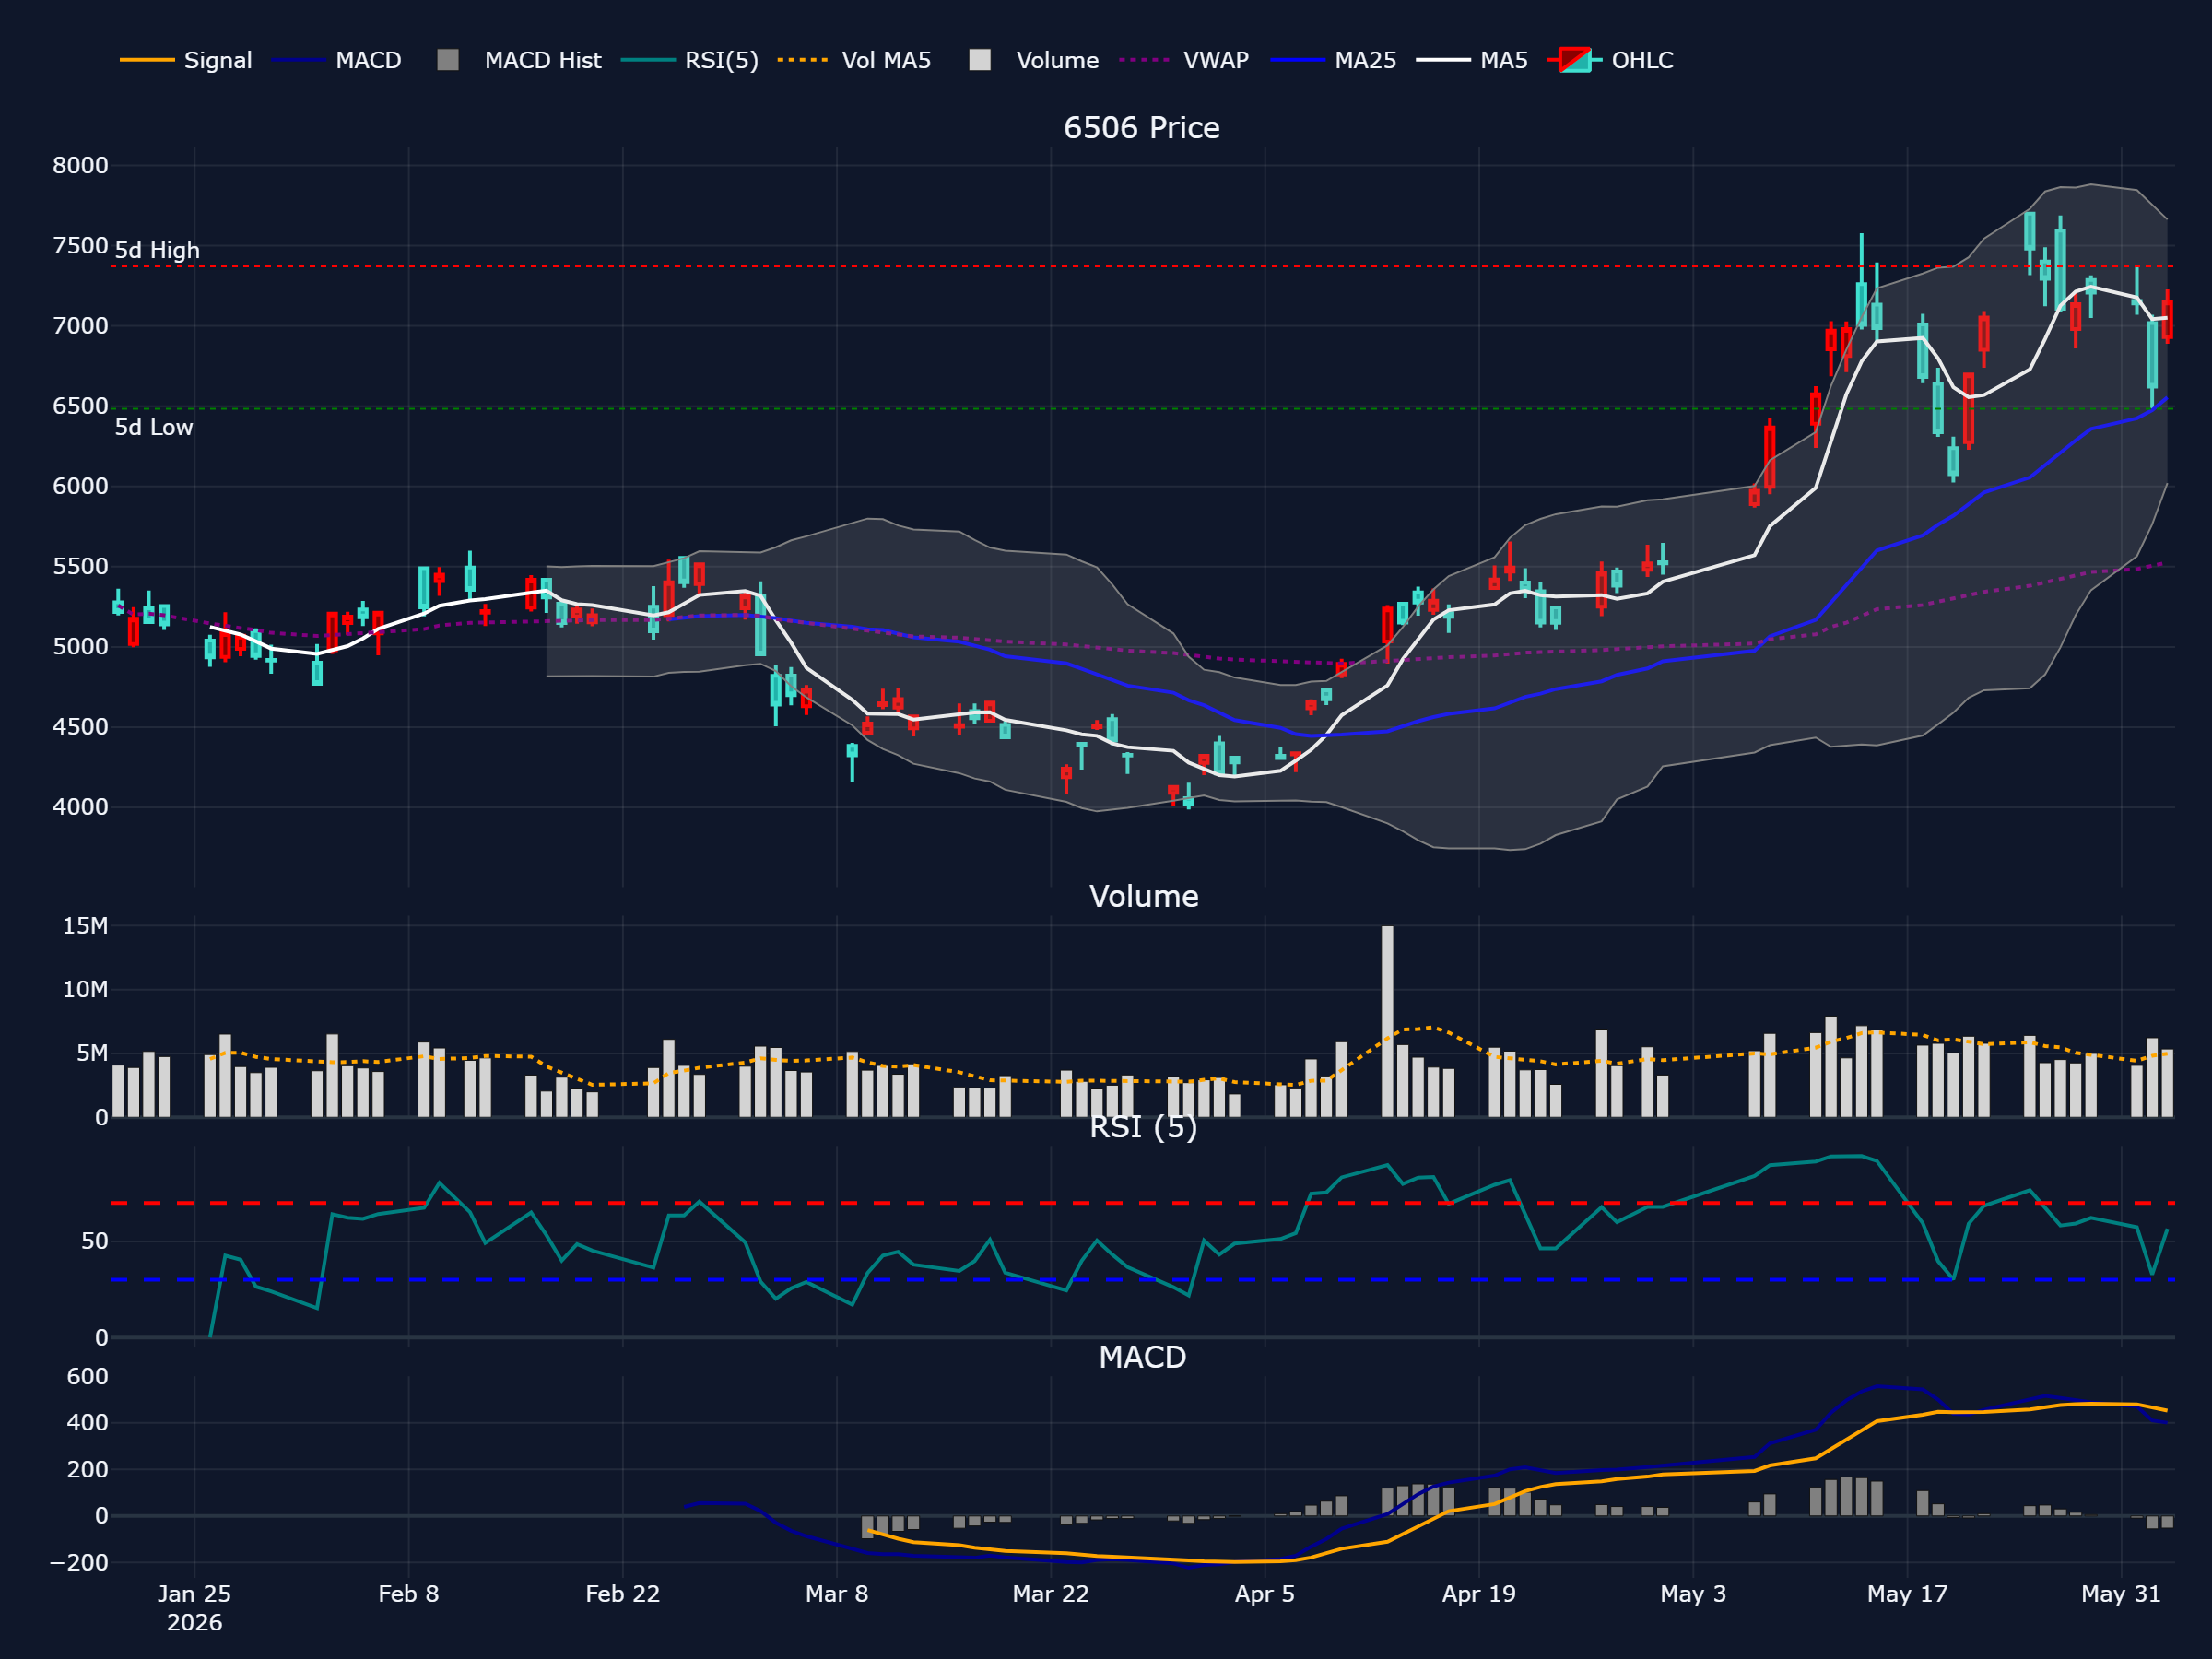
Task: Click the "Apr 19" date axis label
Action: coord(1479,1594)
